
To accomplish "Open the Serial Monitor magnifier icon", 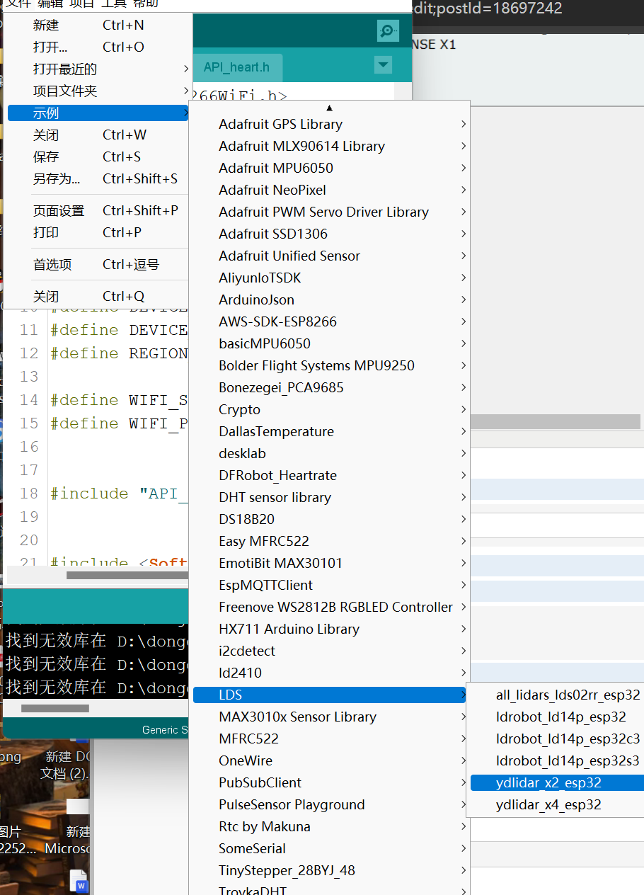I will pos(387,30).
